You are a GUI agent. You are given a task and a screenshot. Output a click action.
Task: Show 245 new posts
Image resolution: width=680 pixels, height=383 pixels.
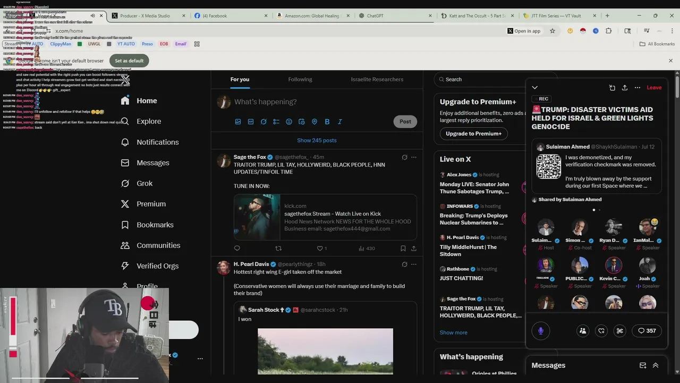tap(317, 140)
